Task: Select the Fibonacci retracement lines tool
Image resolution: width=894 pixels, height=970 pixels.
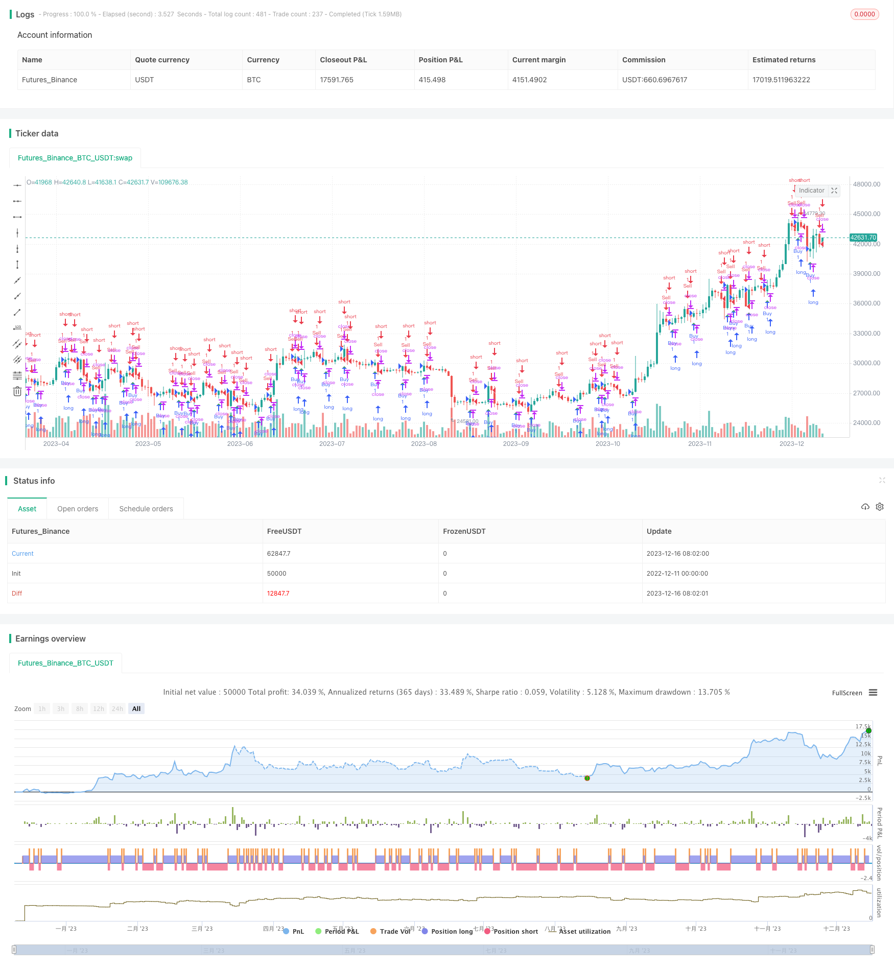Action: pyautogui.click(x=17, y=375)
